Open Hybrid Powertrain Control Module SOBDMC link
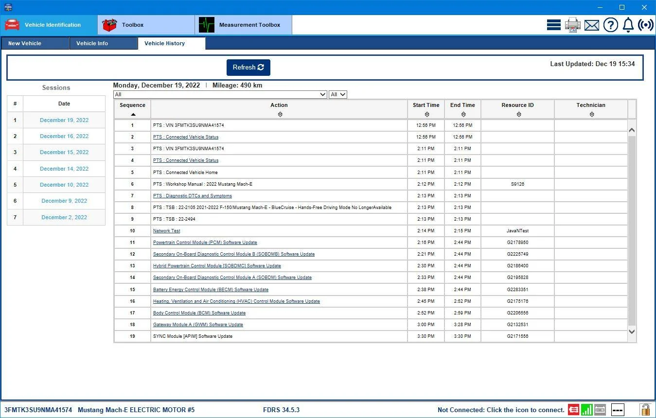 (x=217, y=266)
